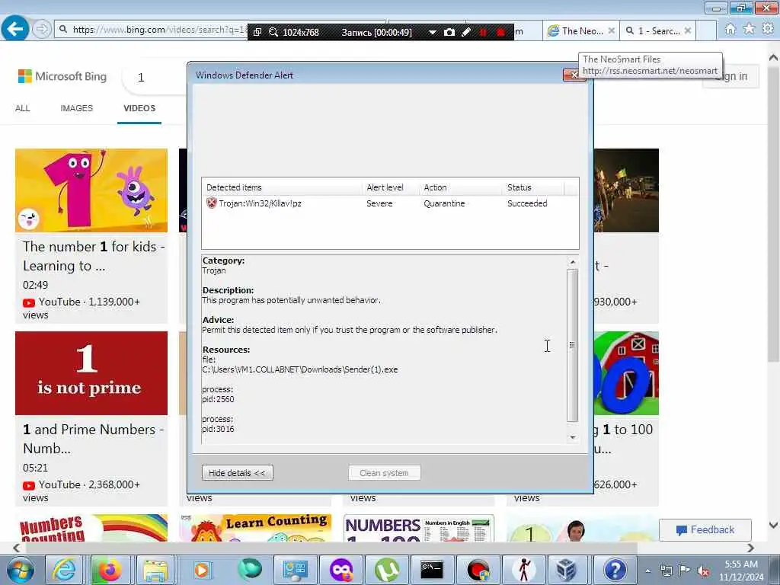
Task: Open the IE Favorites star icon
Action: (749, 30)
